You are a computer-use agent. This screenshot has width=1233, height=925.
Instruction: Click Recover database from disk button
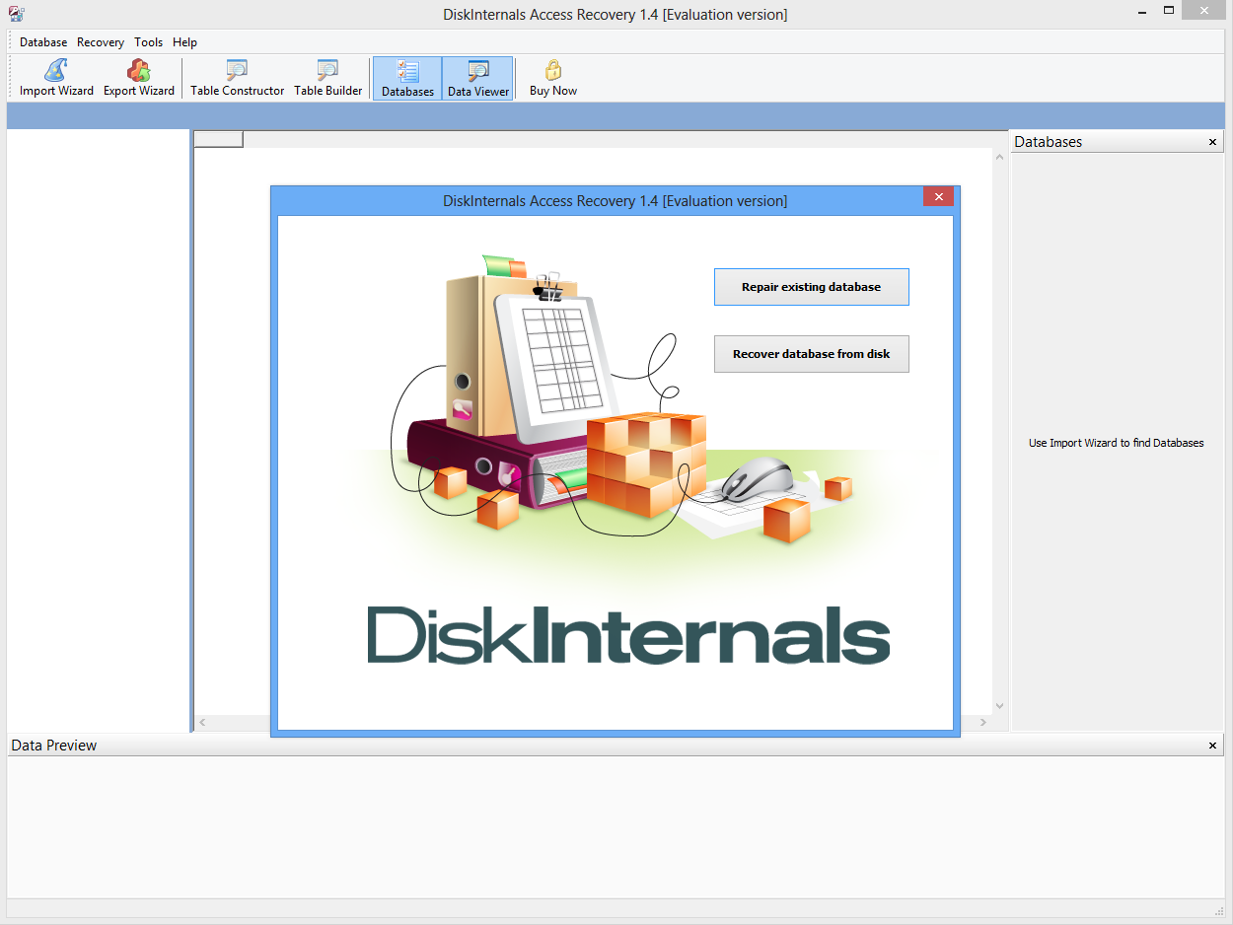coord(811,354)
